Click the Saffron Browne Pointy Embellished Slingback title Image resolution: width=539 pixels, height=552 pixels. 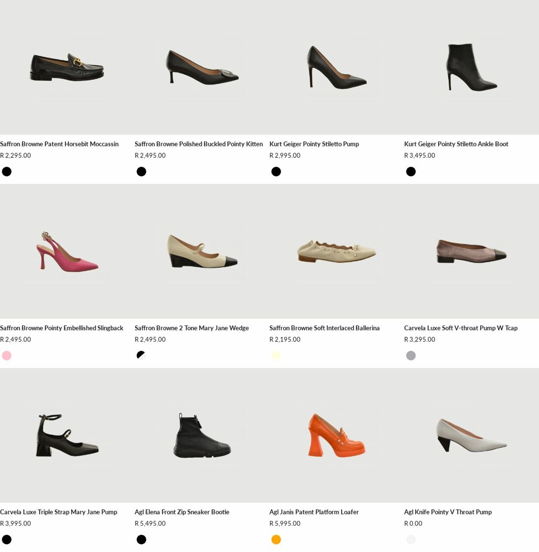coord(62,328)
